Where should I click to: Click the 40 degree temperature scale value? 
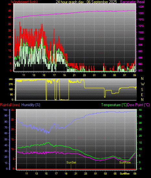click(140, 110)
